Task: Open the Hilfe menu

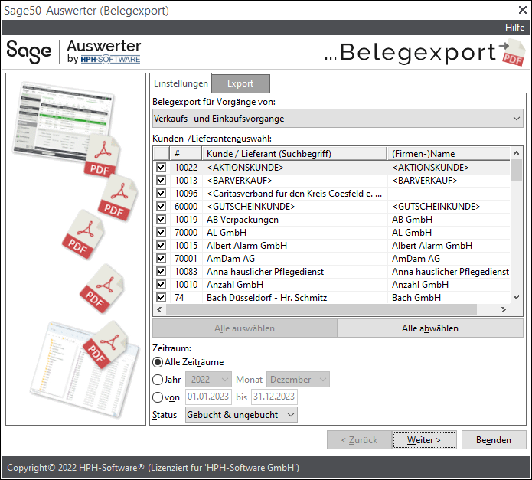Action: click(514, 28)
